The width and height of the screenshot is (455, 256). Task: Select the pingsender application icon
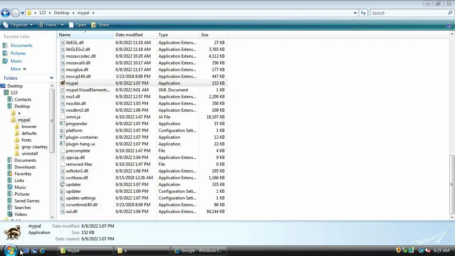click(63, 124)
